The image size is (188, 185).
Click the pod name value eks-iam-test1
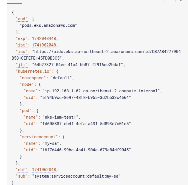point(61,117)
